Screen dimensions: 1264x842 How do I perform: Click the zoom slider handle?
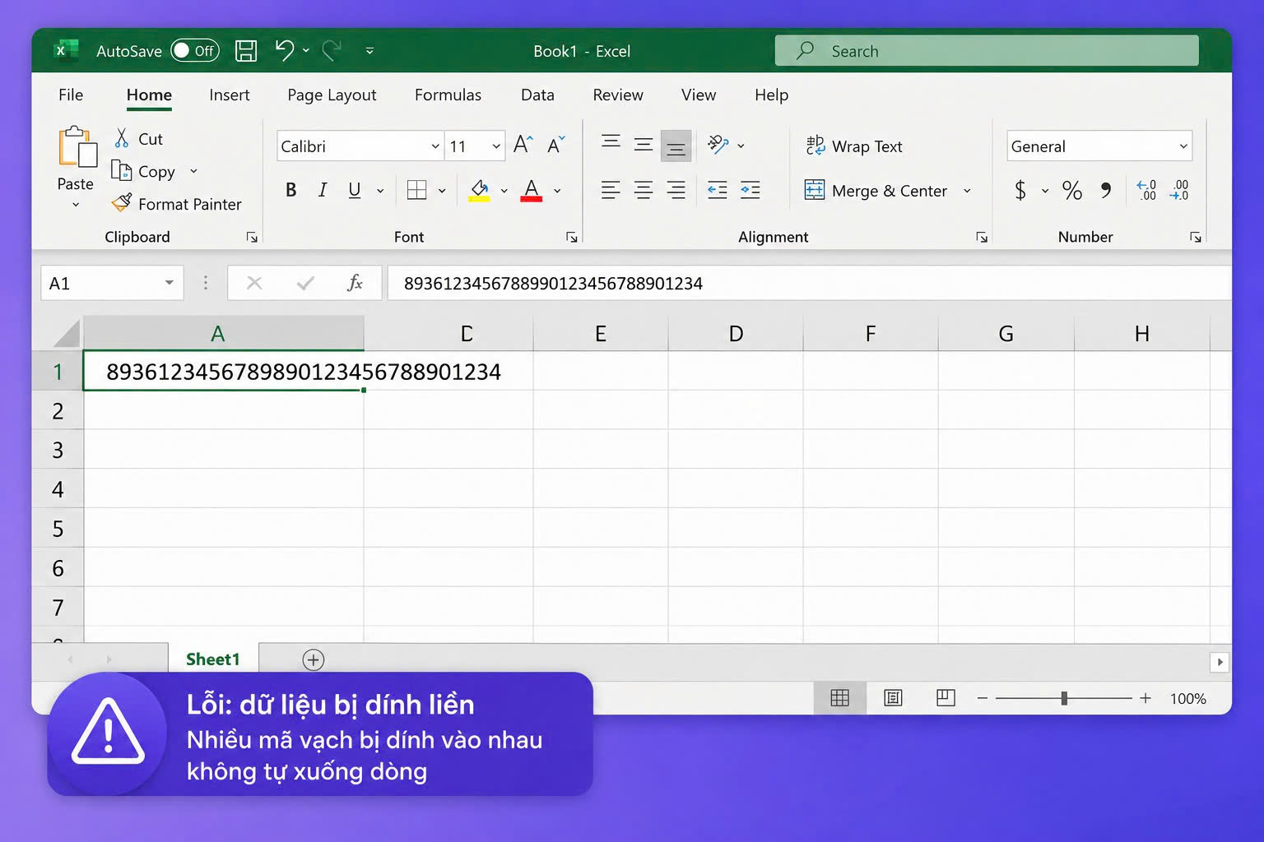[1064, 698]
